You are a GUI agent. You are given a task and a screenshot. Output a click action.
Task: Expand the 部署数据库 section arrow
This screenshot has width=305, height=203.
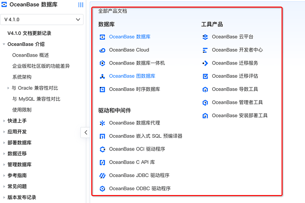pyautogui.click(x=4, y=143)
